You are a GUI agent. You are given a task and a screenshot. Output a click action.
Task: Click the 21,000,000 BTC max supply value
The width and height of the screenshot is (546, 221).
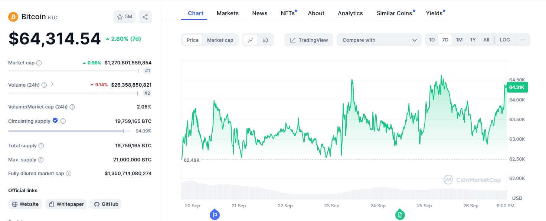[133, 160]
